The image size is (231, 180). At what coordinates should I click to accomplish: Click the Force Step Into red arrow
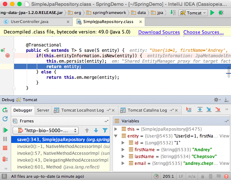click(218, 109)
